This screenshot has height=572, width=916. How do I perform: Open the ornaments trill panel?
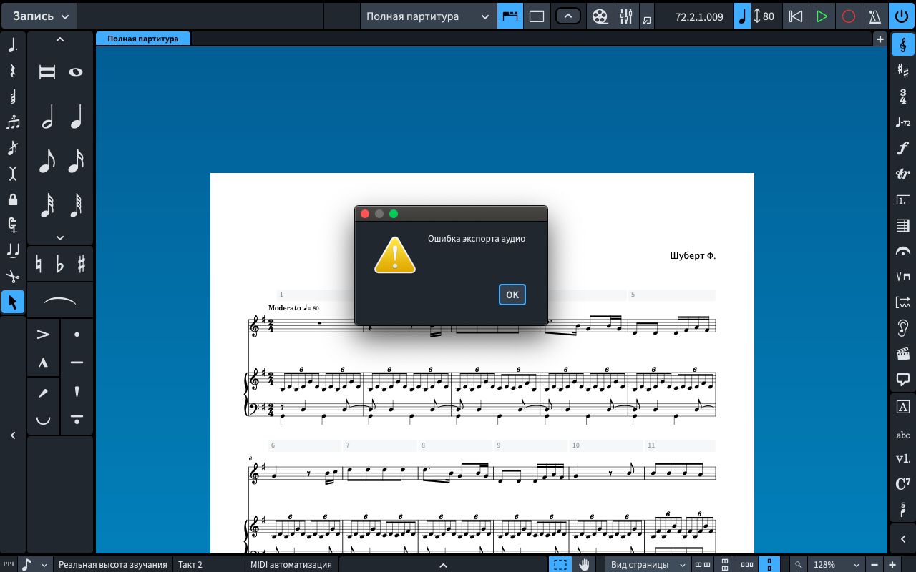tap(902, 174)
